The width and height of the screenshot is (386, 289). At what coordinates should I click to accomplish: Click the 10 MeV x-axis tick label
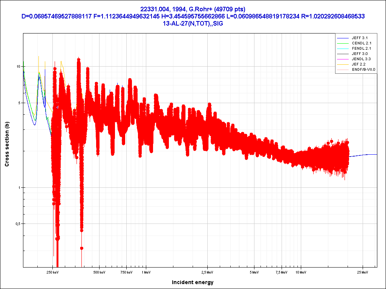[300, 272]
